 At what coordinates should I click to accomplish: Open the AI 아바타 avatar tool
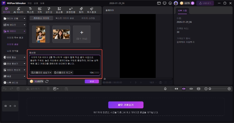pyautogui.click(x=18, y=10)
